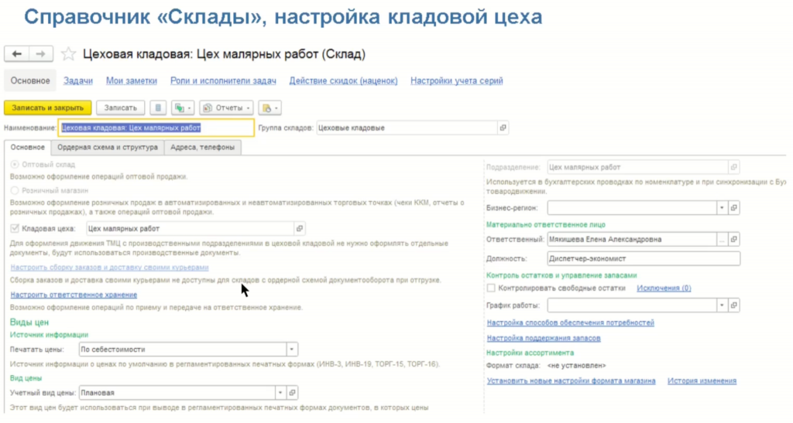Click the График работы input field
Image resolution: width=793 pixels, height=423 pixels.
pyautogui.click(x=632, y=305)
